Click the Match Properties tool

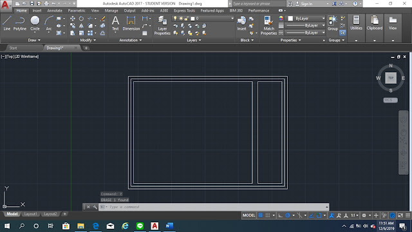(x=268, y=25)
